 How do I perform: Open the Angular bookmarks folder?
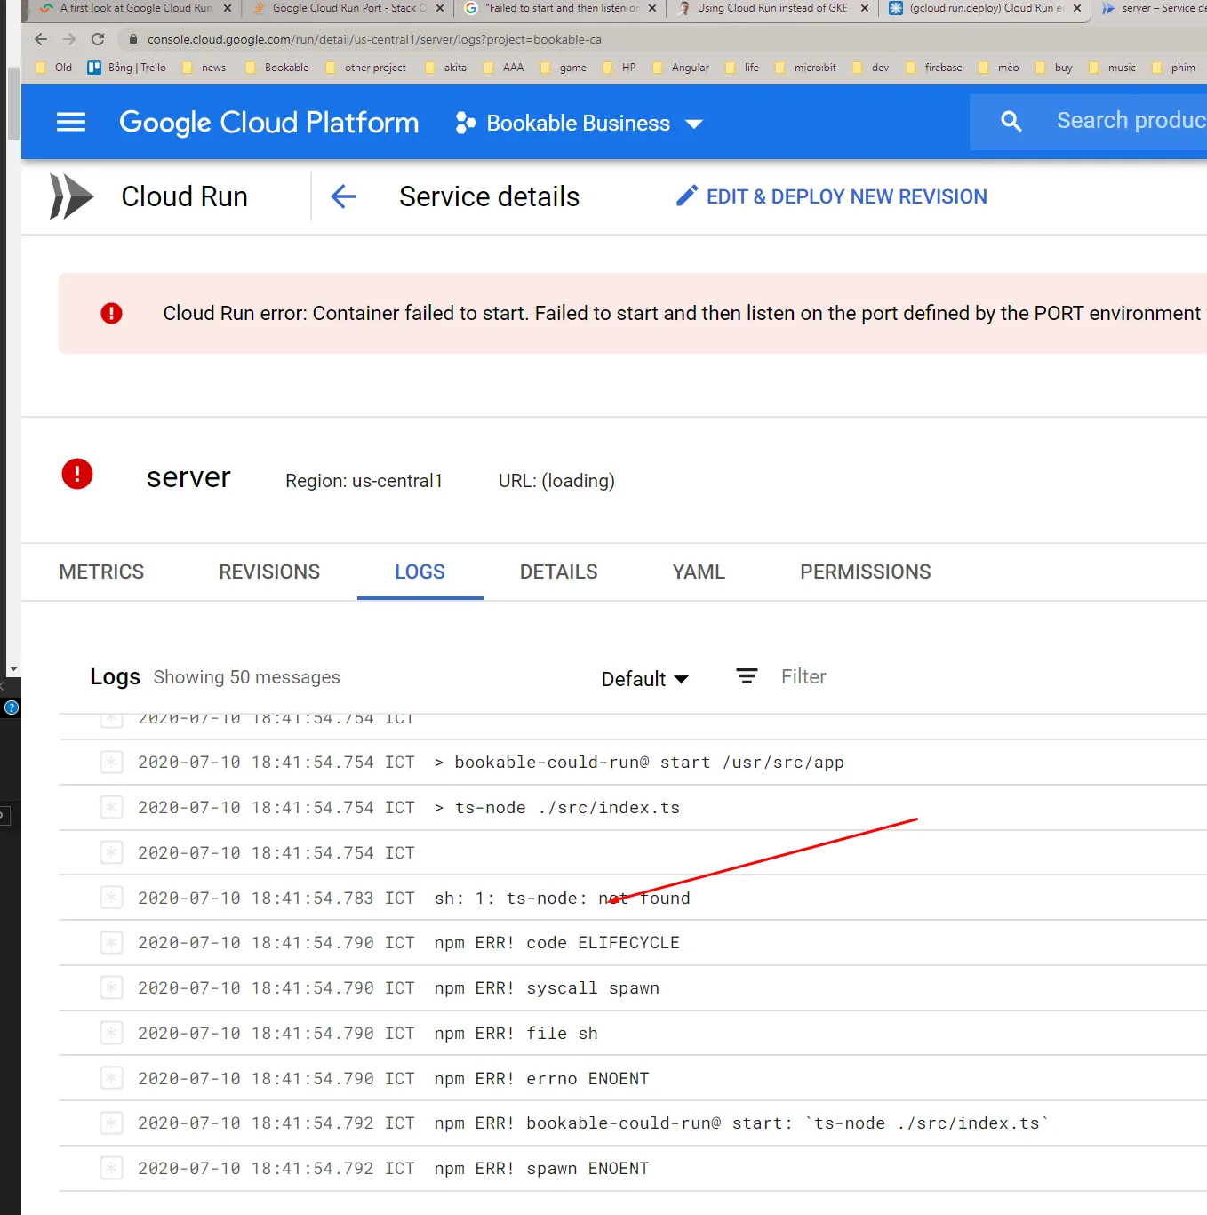(x=680, y=68)
